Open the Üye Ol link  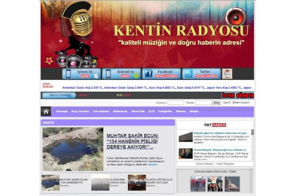(x=227, y=102)
